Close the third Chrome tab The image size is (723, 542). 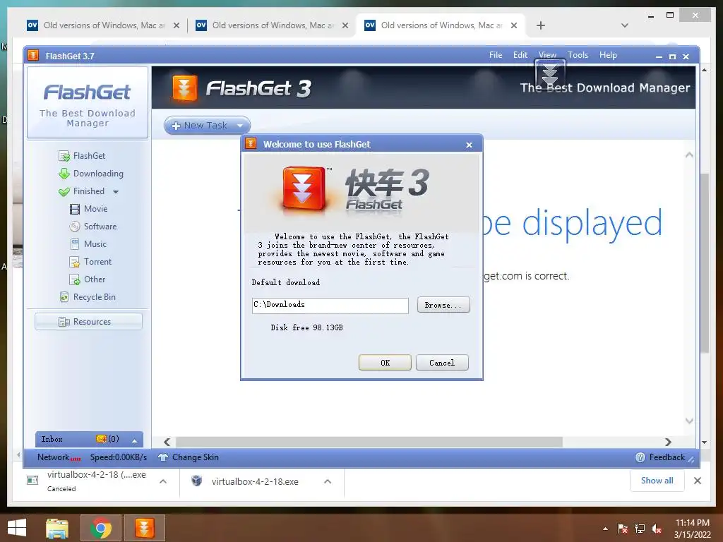click(x=514, y=25)
